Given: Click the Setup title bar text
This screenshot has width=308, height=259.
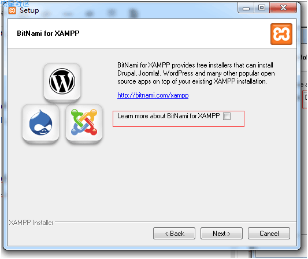Looking at the screenshot, I should pos(29,10).
